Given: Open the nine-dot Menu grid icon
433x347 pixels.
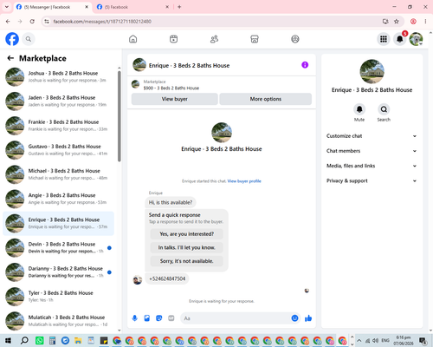Looking at the screenshot, I should [384, 39].
